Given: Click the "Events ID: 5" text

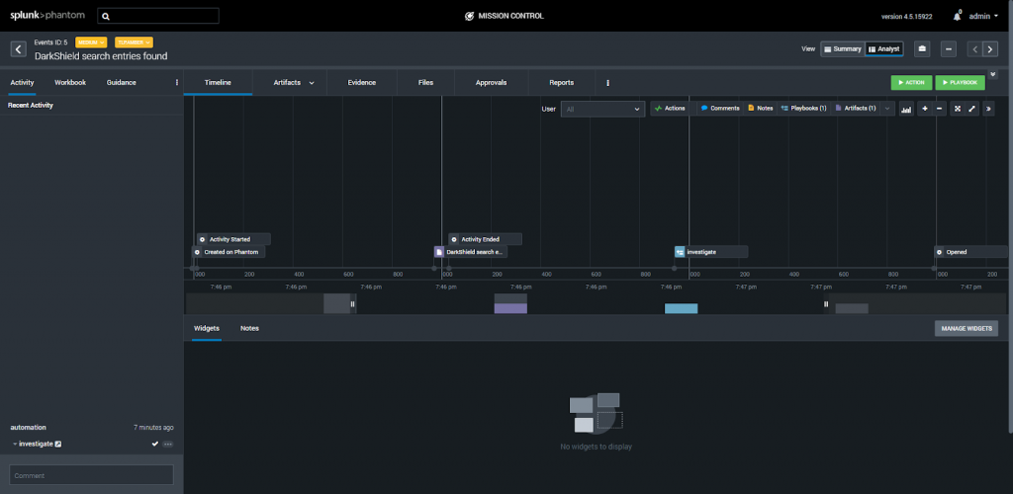Looking at the screenshot, I should click(50, 42).
